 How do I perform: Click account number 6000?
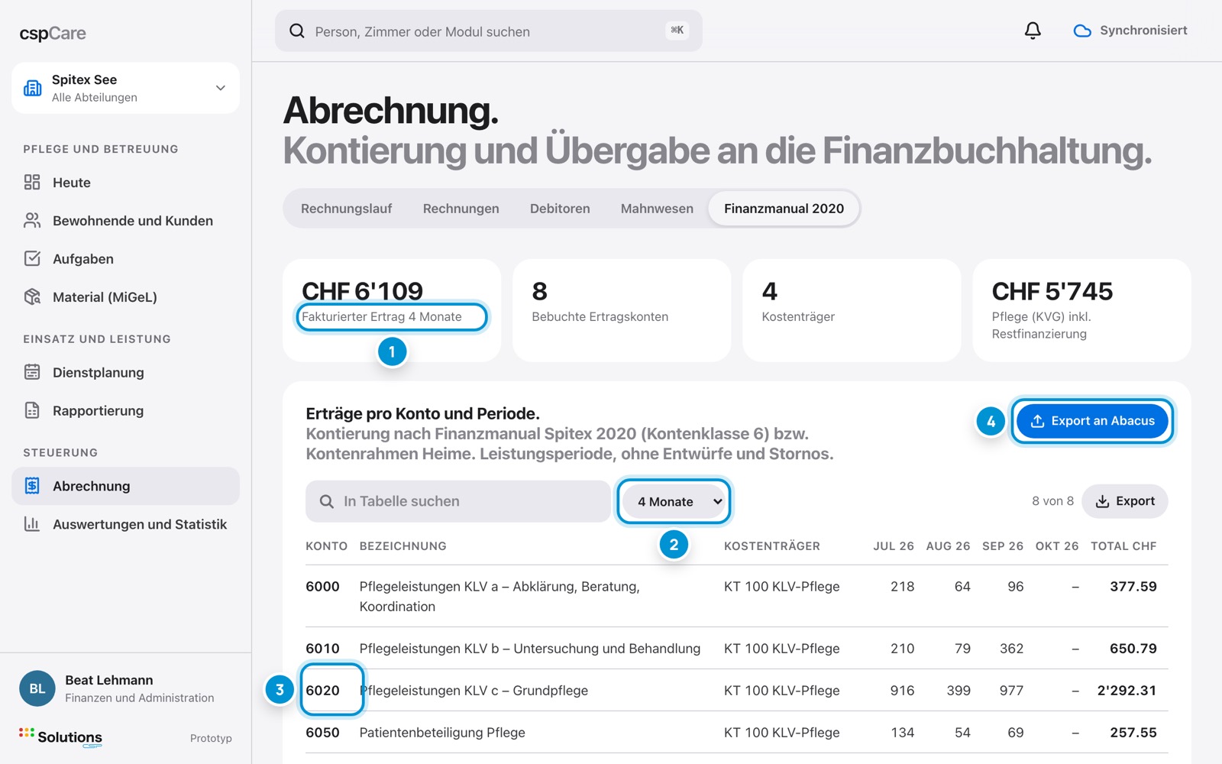coord(322,587)
